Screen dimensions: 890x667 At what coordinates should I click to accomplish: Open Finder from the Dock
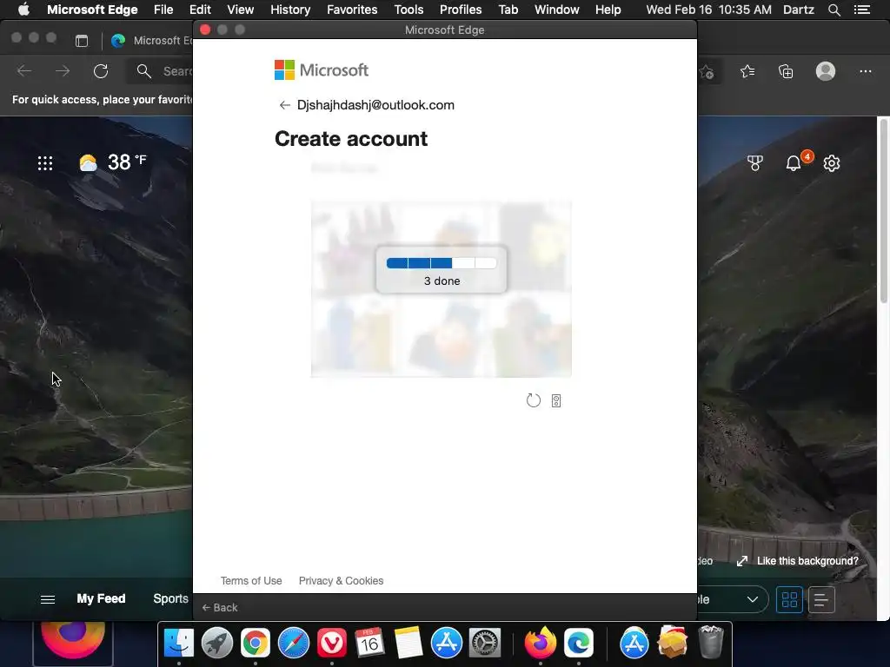(x=179, y=643)
